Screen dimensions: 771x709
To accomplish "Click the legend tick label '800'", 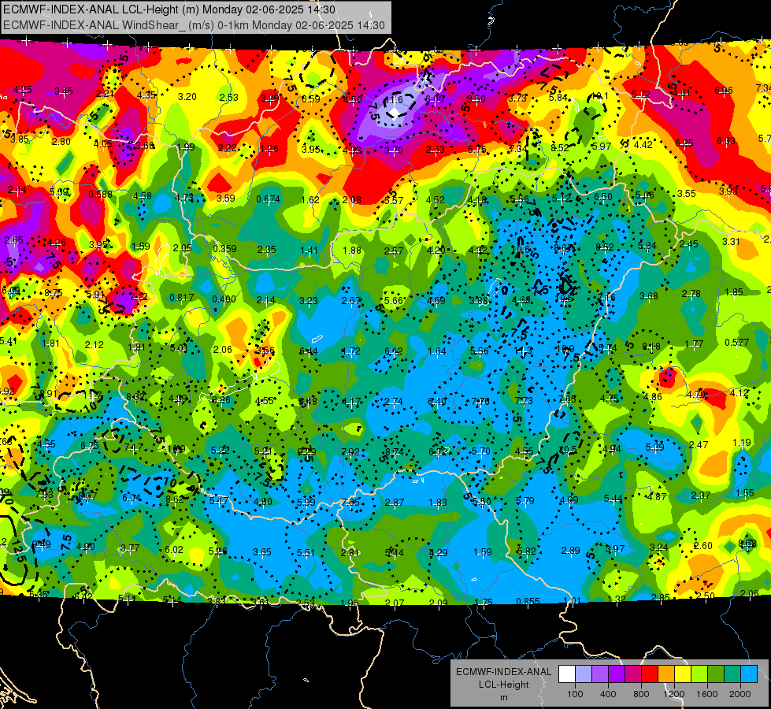I will [641, 694].
